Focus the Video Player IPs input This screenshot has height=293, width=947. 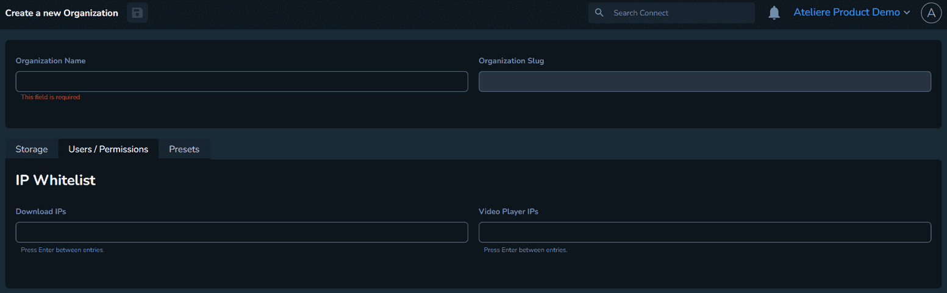coord(704,232)
